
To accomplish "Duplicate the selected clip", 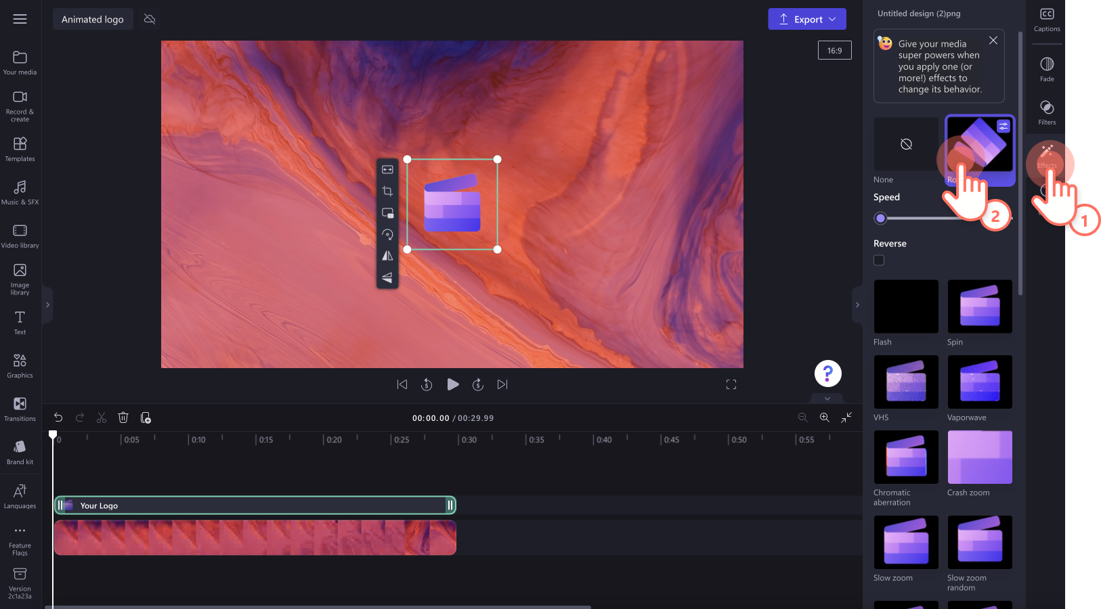I will coord(146,418).
